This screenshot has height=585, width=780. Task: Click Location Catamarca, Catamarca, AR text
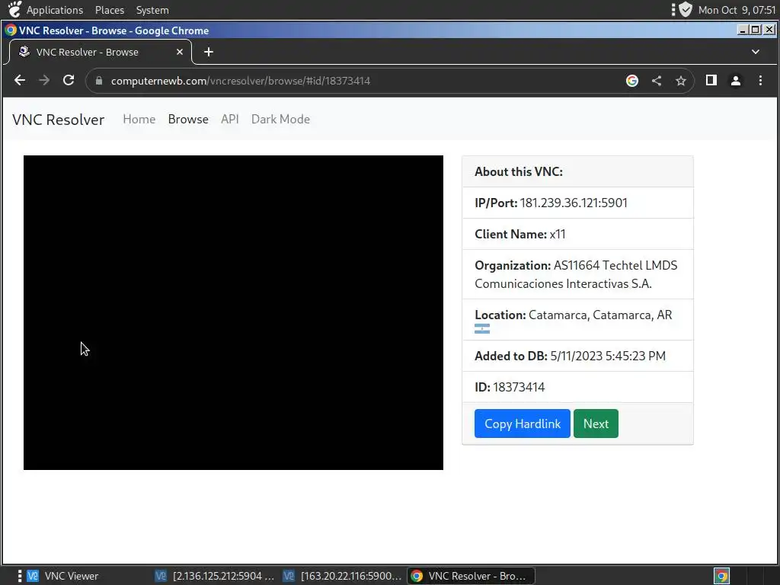pos(573,315)
